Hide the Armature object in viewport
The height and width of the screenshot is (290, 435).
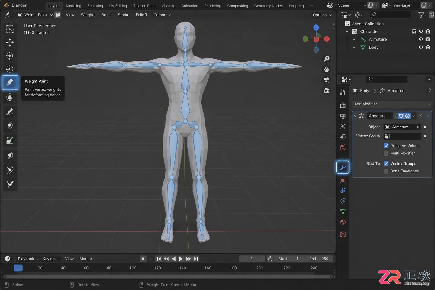pyautogui.click(x=421, y=39)
